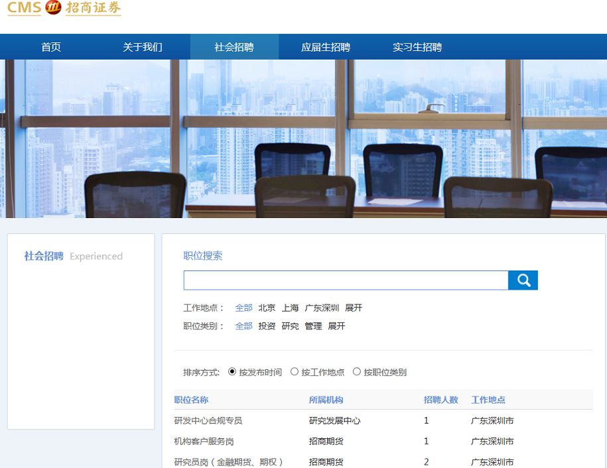The image size is (607, 468).
Task: Click the 职位名称 column header
Action: coord(191,400)
